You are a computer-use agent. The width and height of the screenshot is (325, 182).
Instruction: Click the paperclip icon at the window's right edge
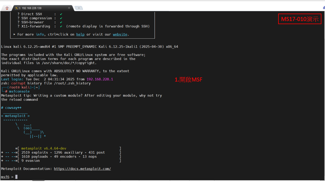(x=324, y=8)
